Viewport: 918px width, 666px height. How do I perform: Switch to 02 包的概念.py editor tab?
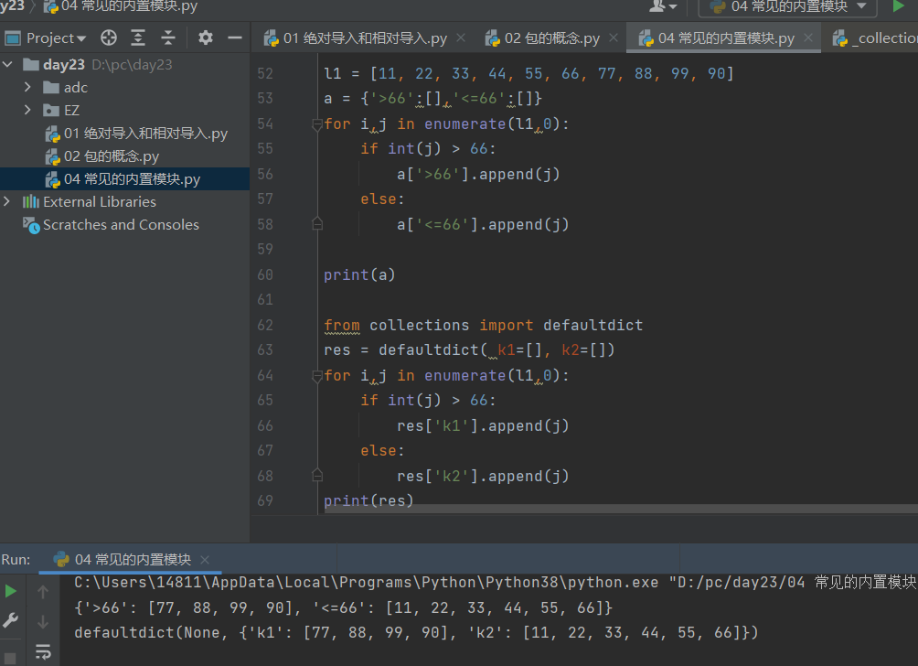(x=551, y=38)
